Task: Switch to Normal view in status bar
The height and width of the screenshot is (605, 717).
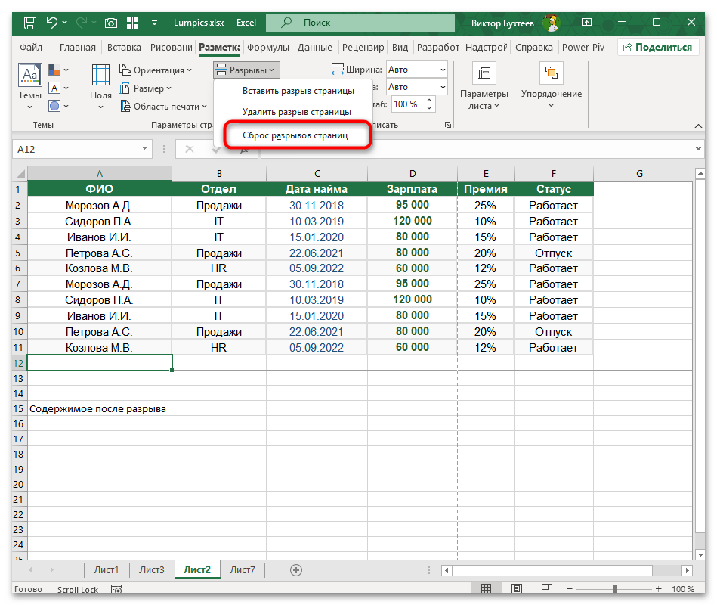Action: (x=487, y=589)
